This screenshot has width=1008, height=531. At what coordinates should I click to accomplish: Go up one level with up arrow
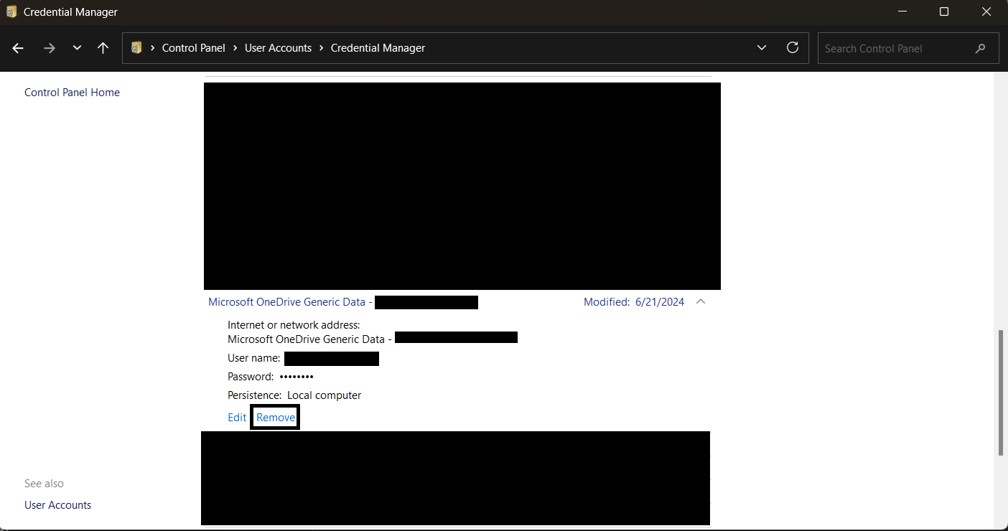[103, 48]
